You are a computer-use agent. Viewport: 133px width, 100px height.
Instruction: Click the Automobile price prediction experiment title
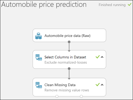[x=44, y=4]
